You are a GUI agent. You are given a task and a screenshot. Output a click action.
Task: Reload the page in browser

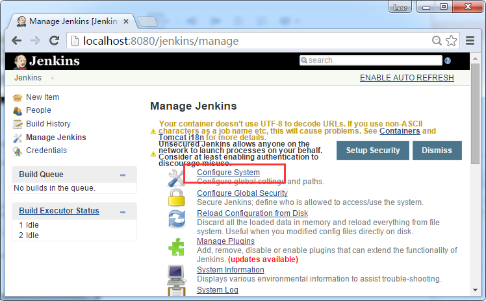tap(55, 41)
